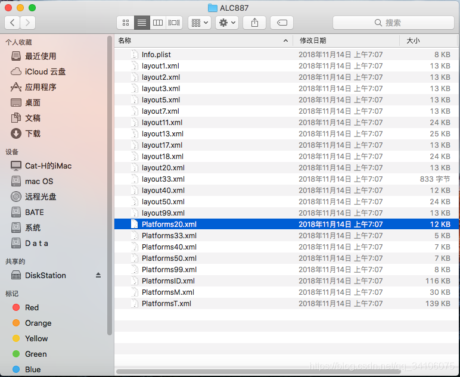Open the gear action menu

(227, 23)
